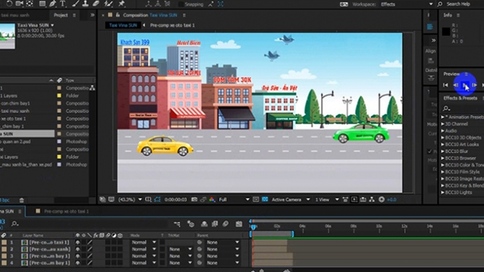This screenshot has width=484, height=272.
Task: Open the 1 View layout dropdown
Action: point(327,200)
